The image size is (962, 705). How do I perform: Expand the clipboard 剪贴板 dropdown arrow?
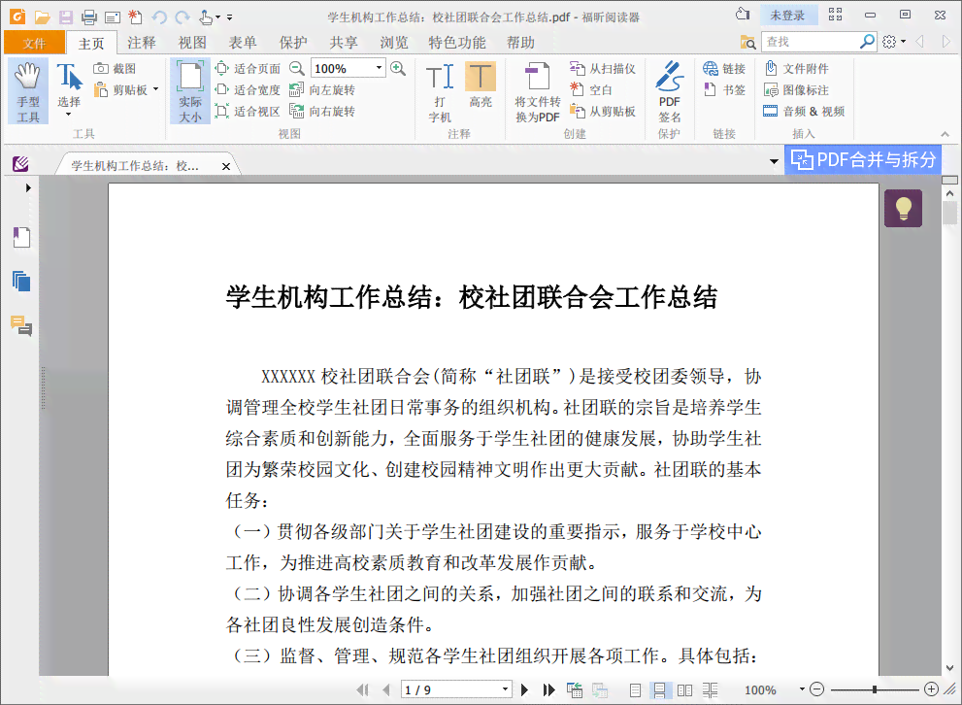coord(156,89)
